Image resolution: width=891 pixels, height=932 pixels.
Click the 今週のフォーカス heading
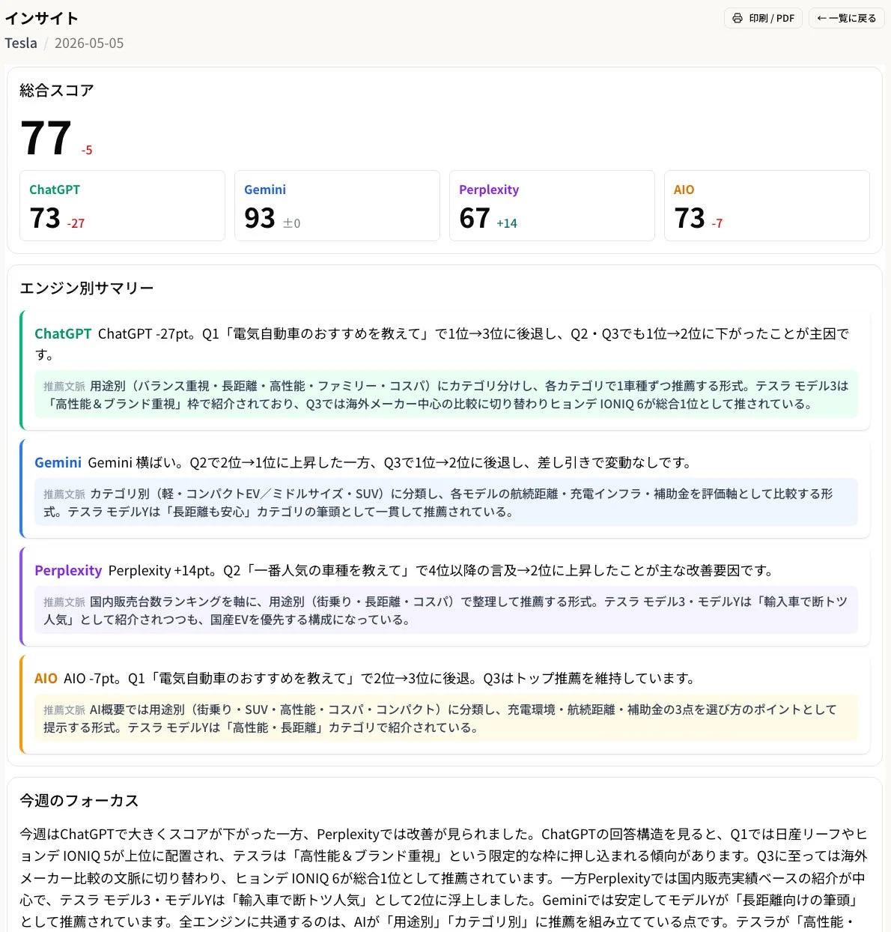[79, 801]
